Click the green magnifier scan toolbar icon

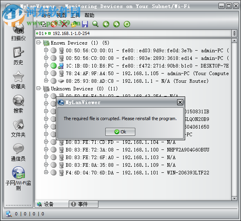click(95, 24)
